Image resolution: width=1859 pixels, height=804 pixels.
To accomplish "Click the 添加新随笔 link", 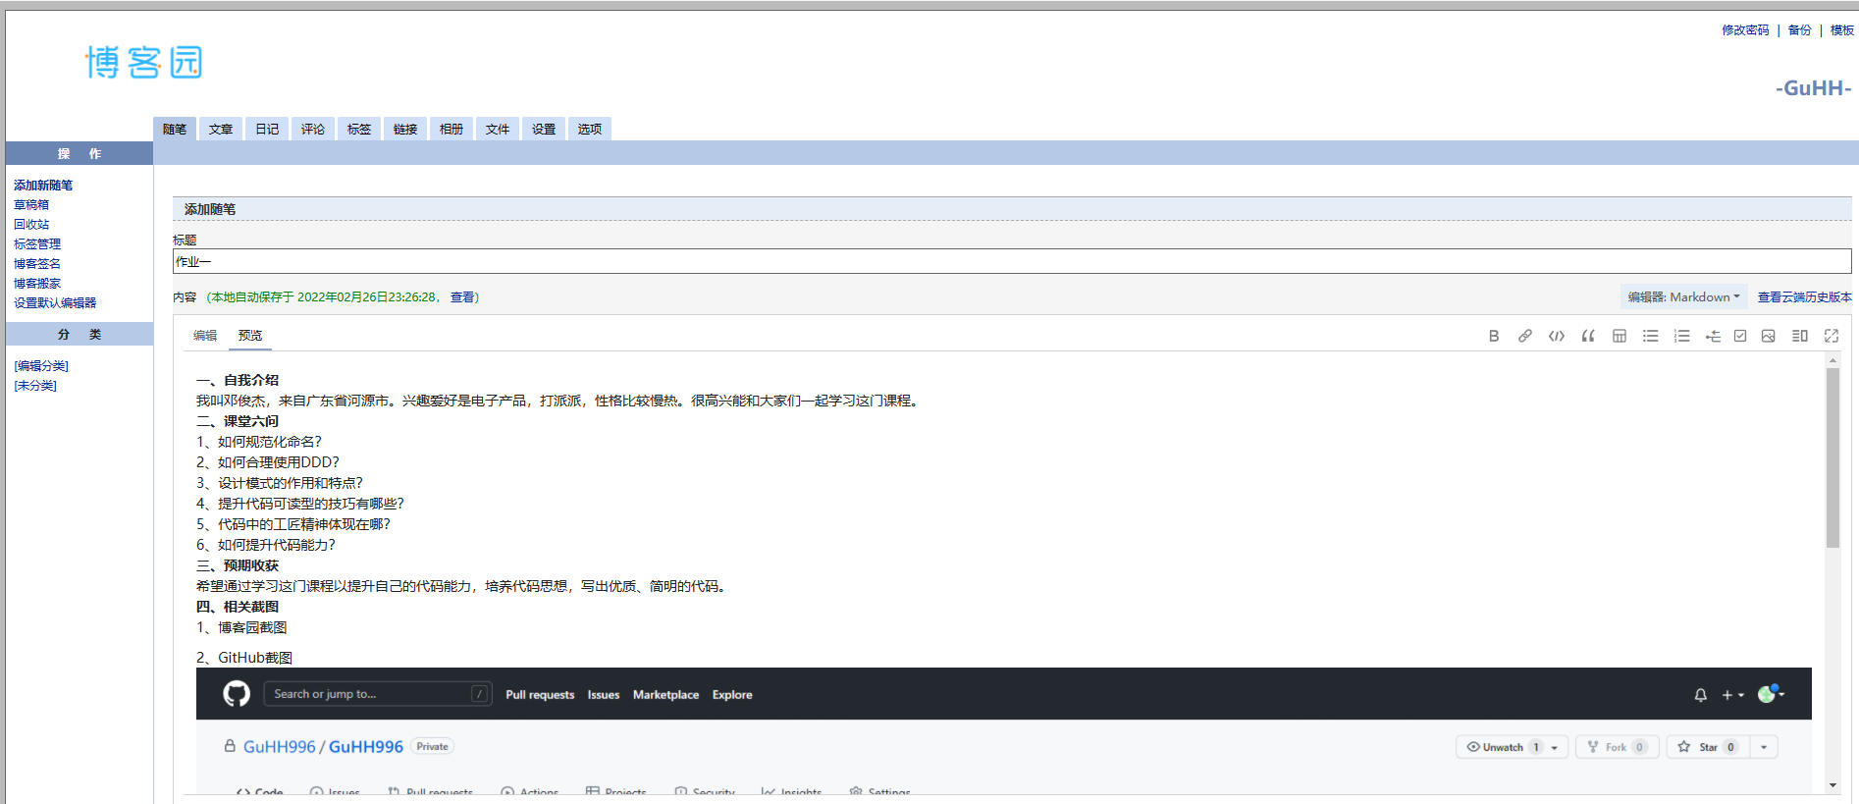I will click(43, 185).
